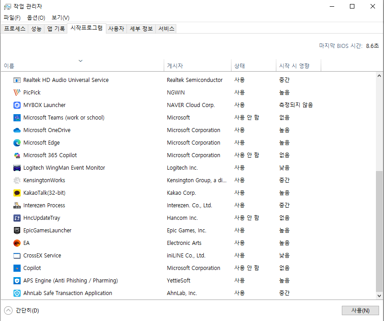Click the Microsoft Edge icon

coord(17,143)
